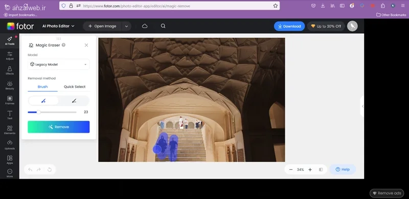Toggle the compare view icon near zoom
The width and height of the screenshot is (409, 199).
tap(321, 169)
